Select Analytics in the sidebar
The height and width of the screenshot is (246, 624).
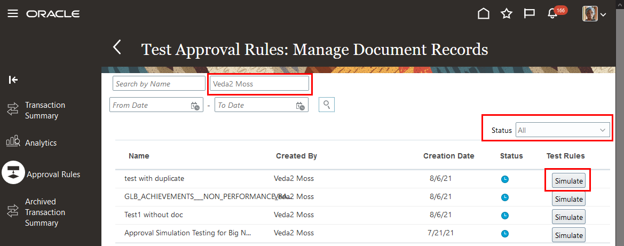pos(41,143)
